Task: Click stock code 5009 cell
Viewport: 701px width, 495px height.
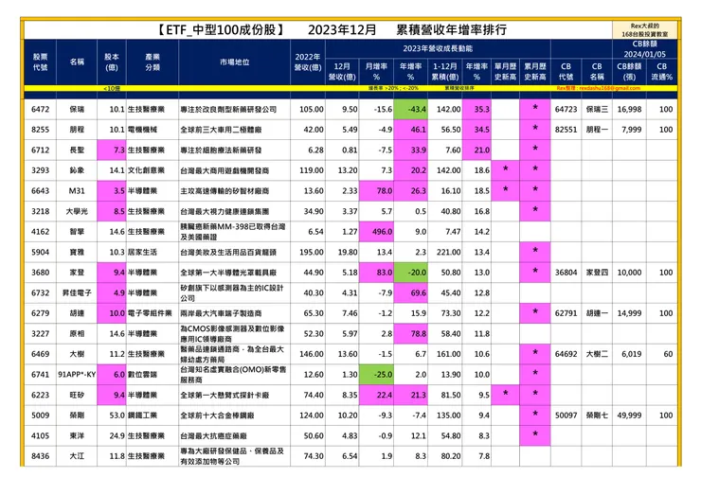Action: [x=40, y=415]
